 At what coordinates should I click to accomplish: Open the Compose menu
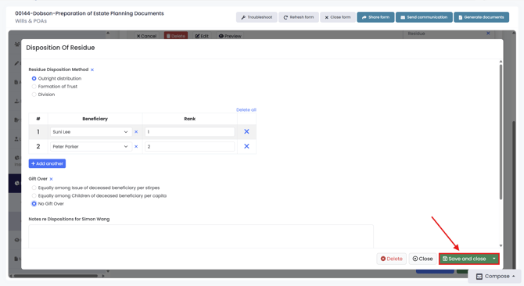point(495,277)
